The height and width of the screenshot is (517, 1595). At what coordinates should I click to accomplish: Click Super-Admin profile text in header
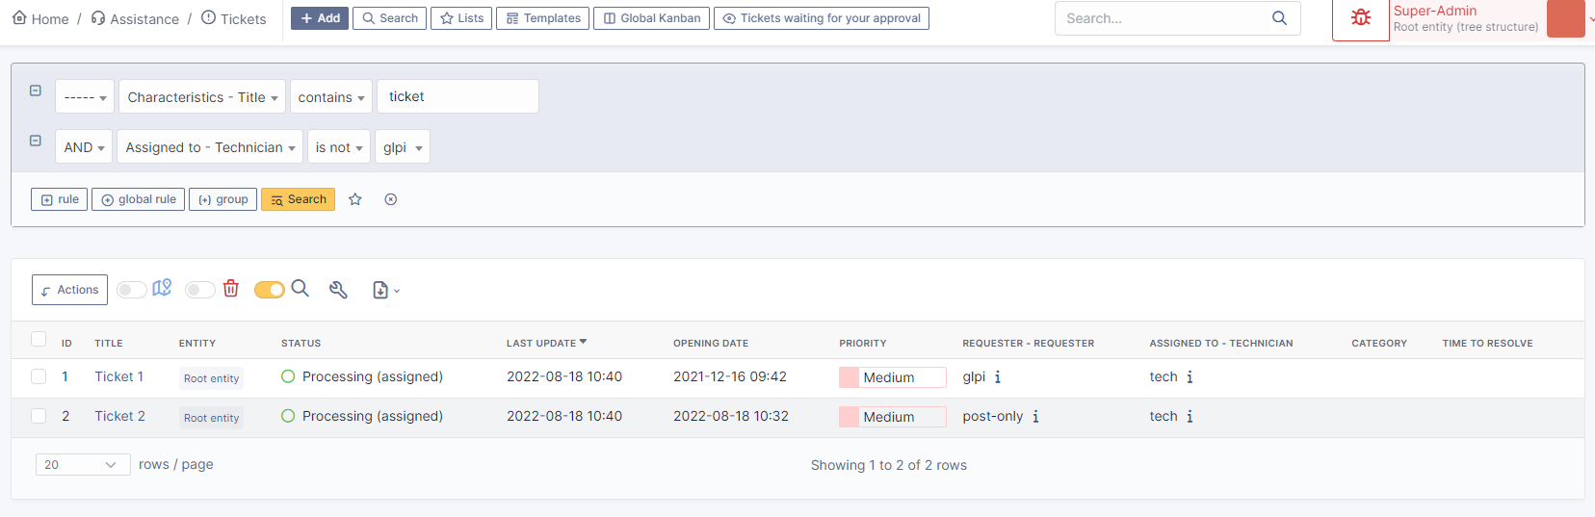1435,11
